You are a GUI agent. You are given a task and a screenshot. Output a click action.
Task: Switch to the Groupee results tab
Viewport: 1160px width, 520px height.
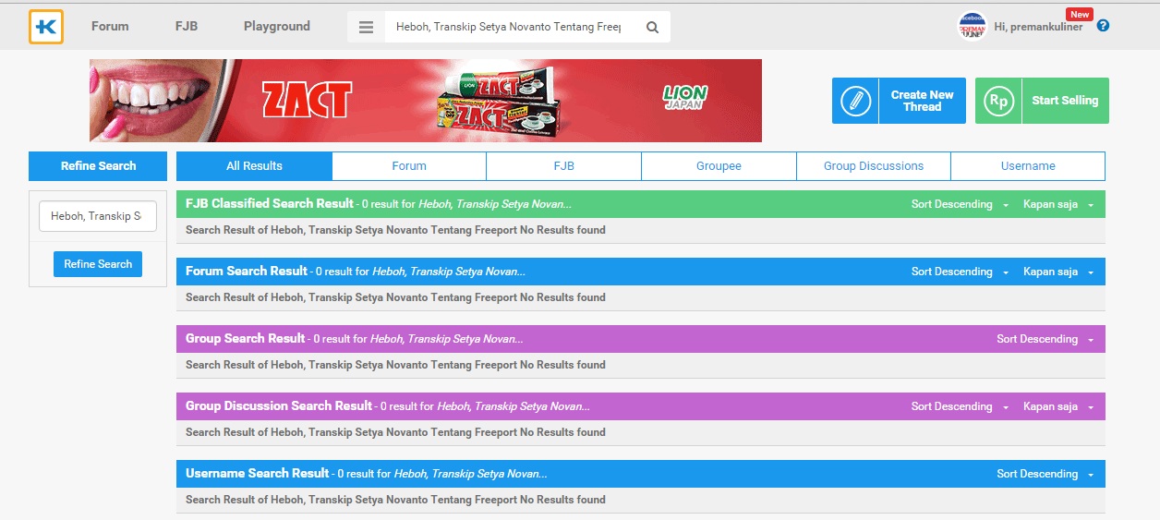tap(719, 166)
